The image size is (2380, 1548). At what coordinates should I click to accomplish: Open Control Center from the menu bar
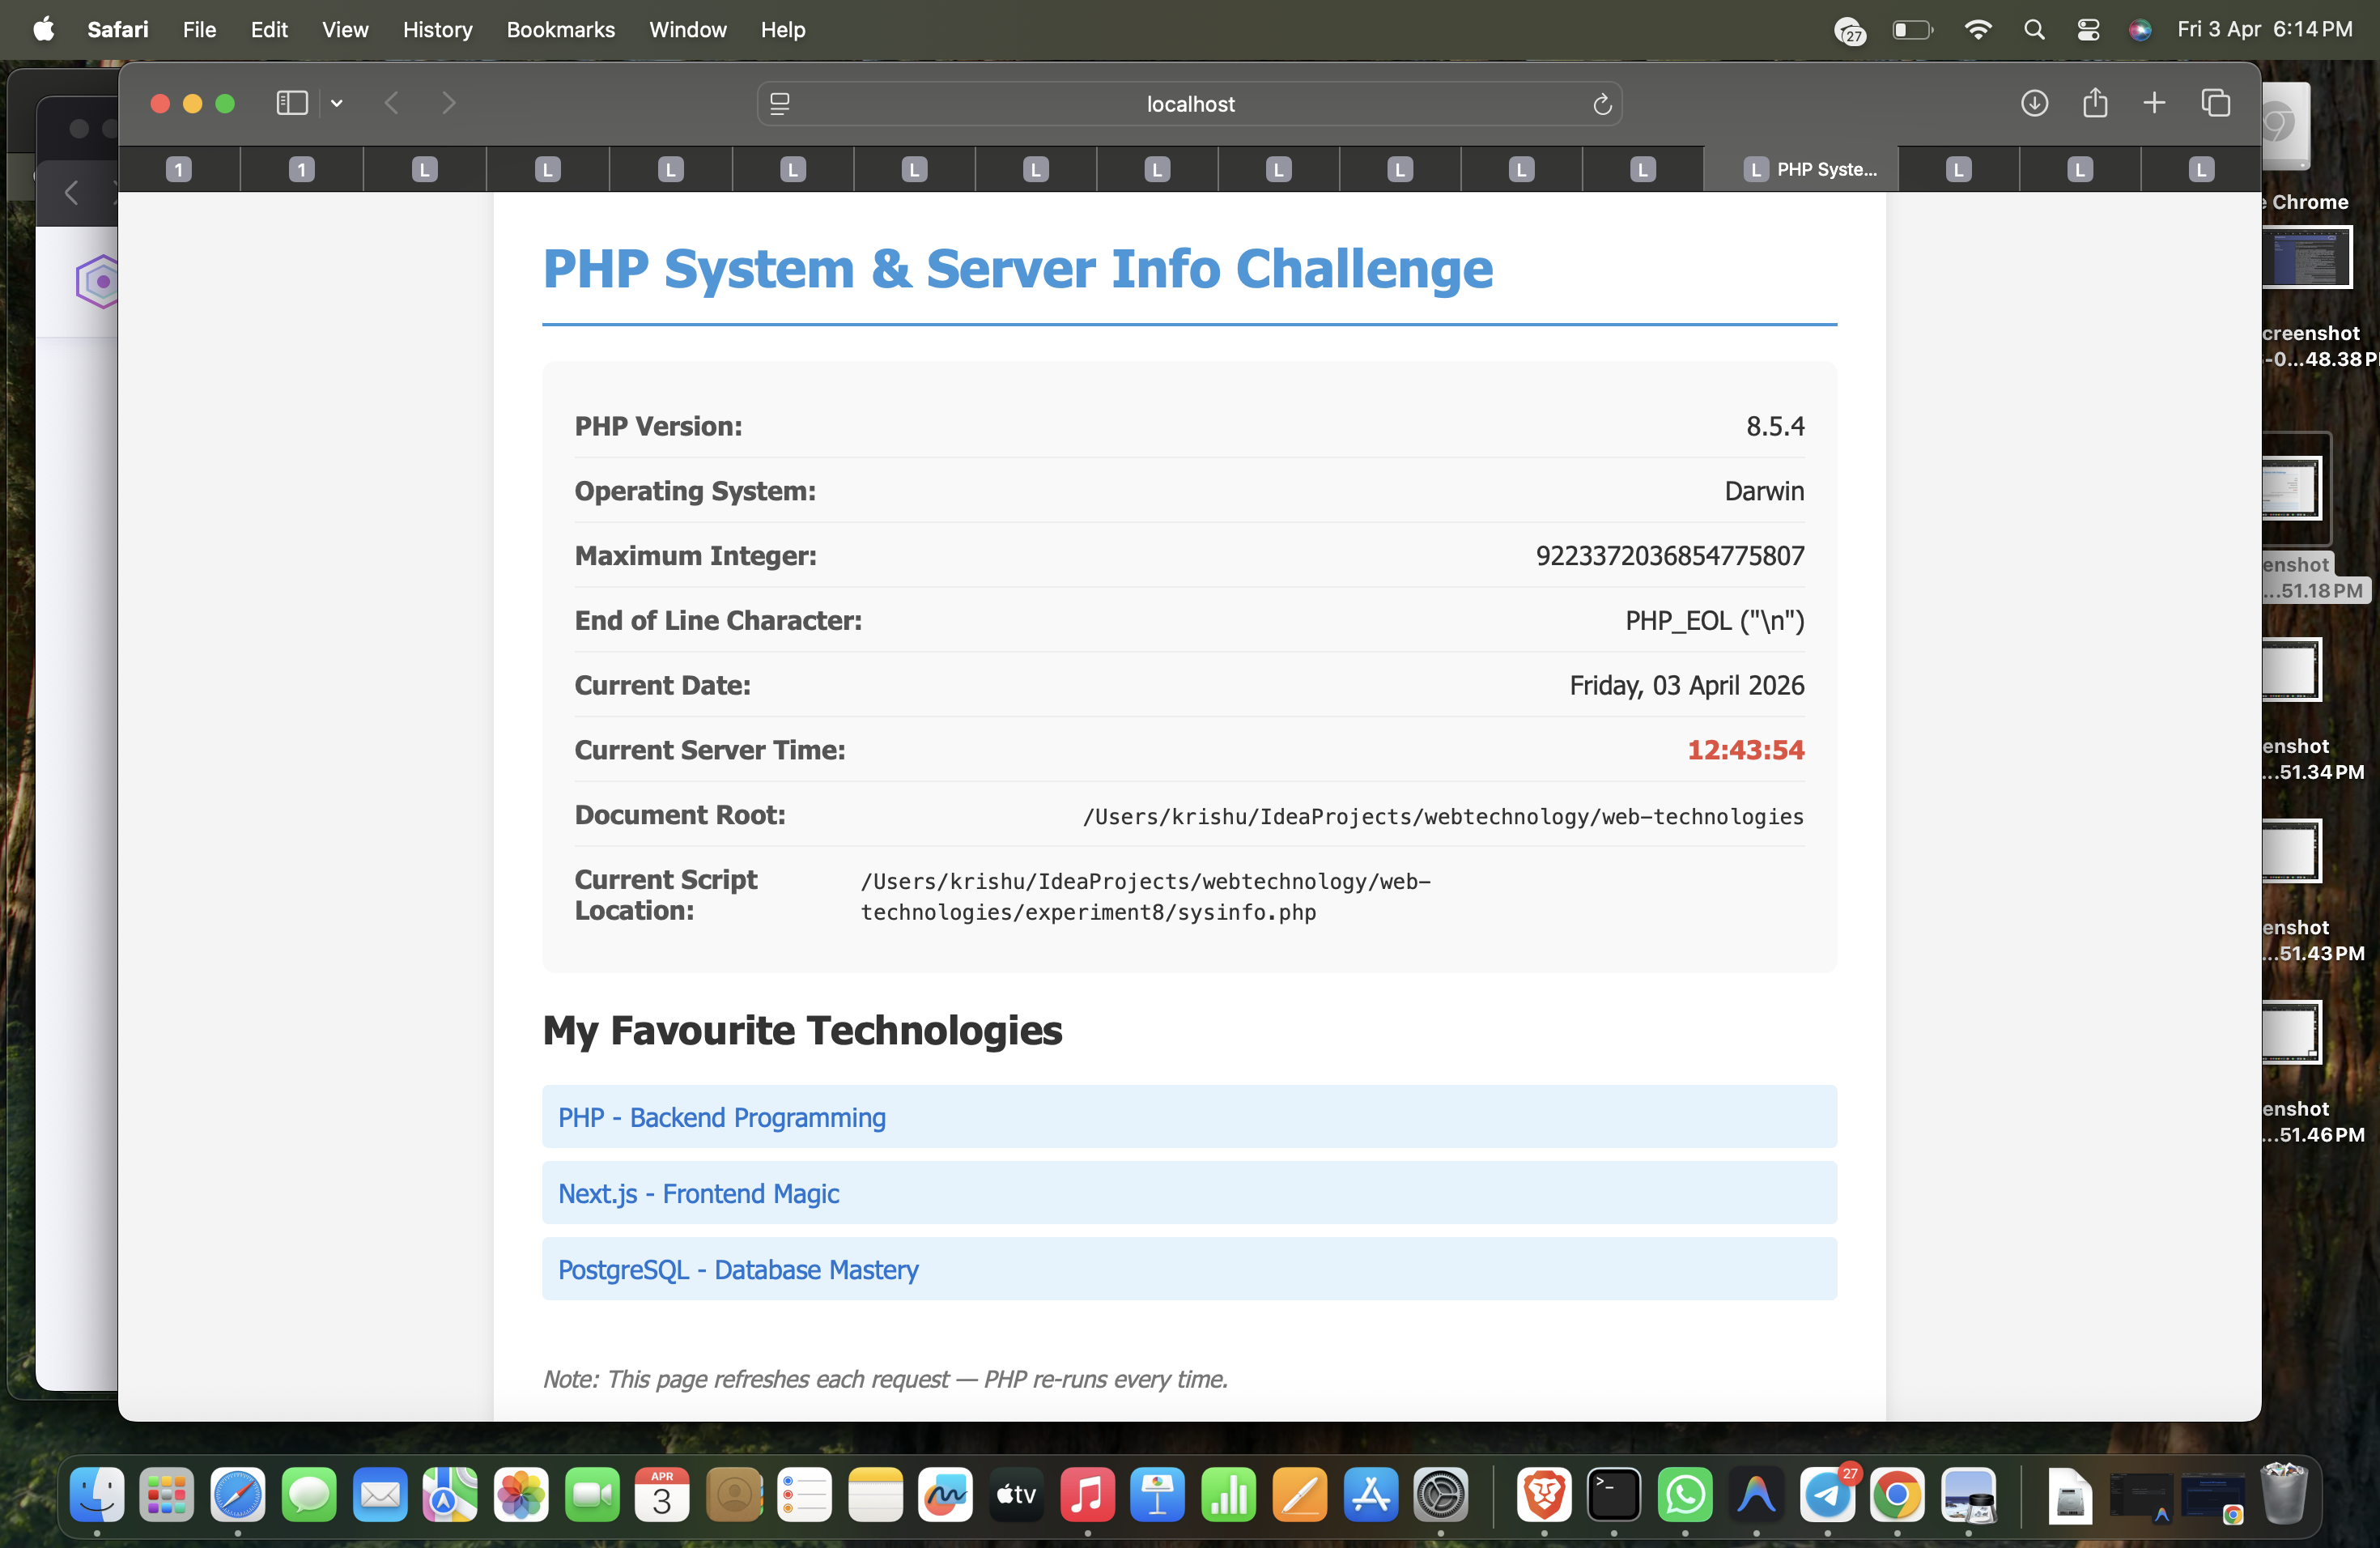pyautogui.click(x=2088, y=30)
